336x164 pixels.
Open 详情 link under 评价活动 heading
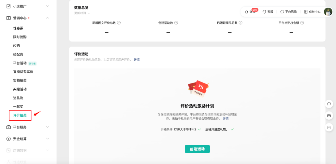tap(137, 60)
